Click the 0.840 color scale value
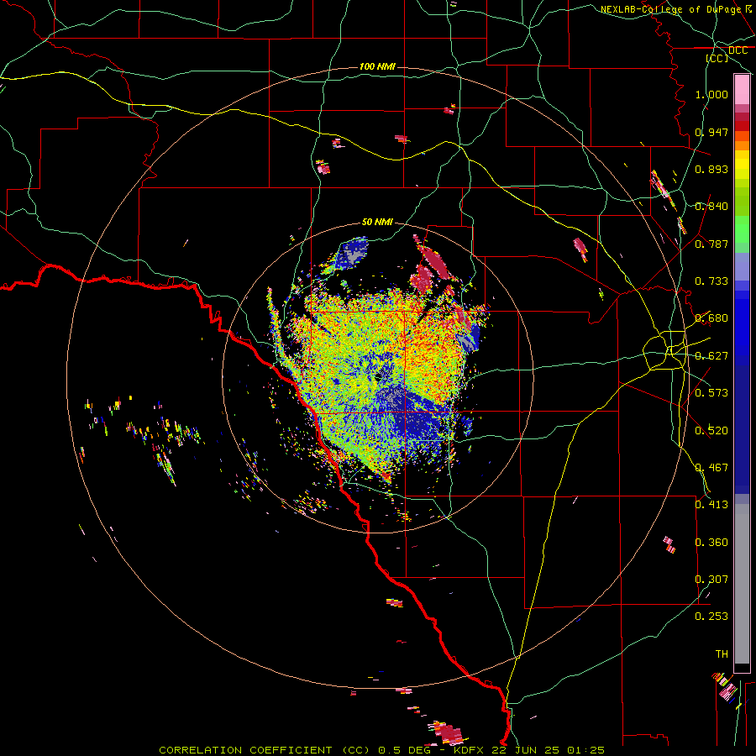756x756 pixels. (x=711, y=207)
